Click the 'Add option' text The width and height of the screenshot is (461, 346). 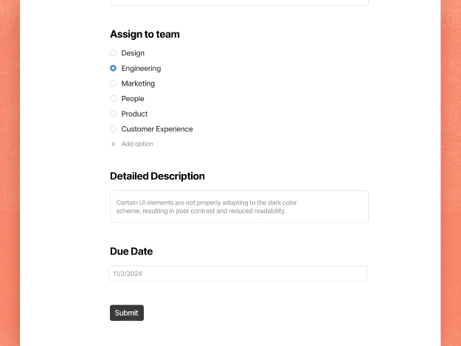137,144
